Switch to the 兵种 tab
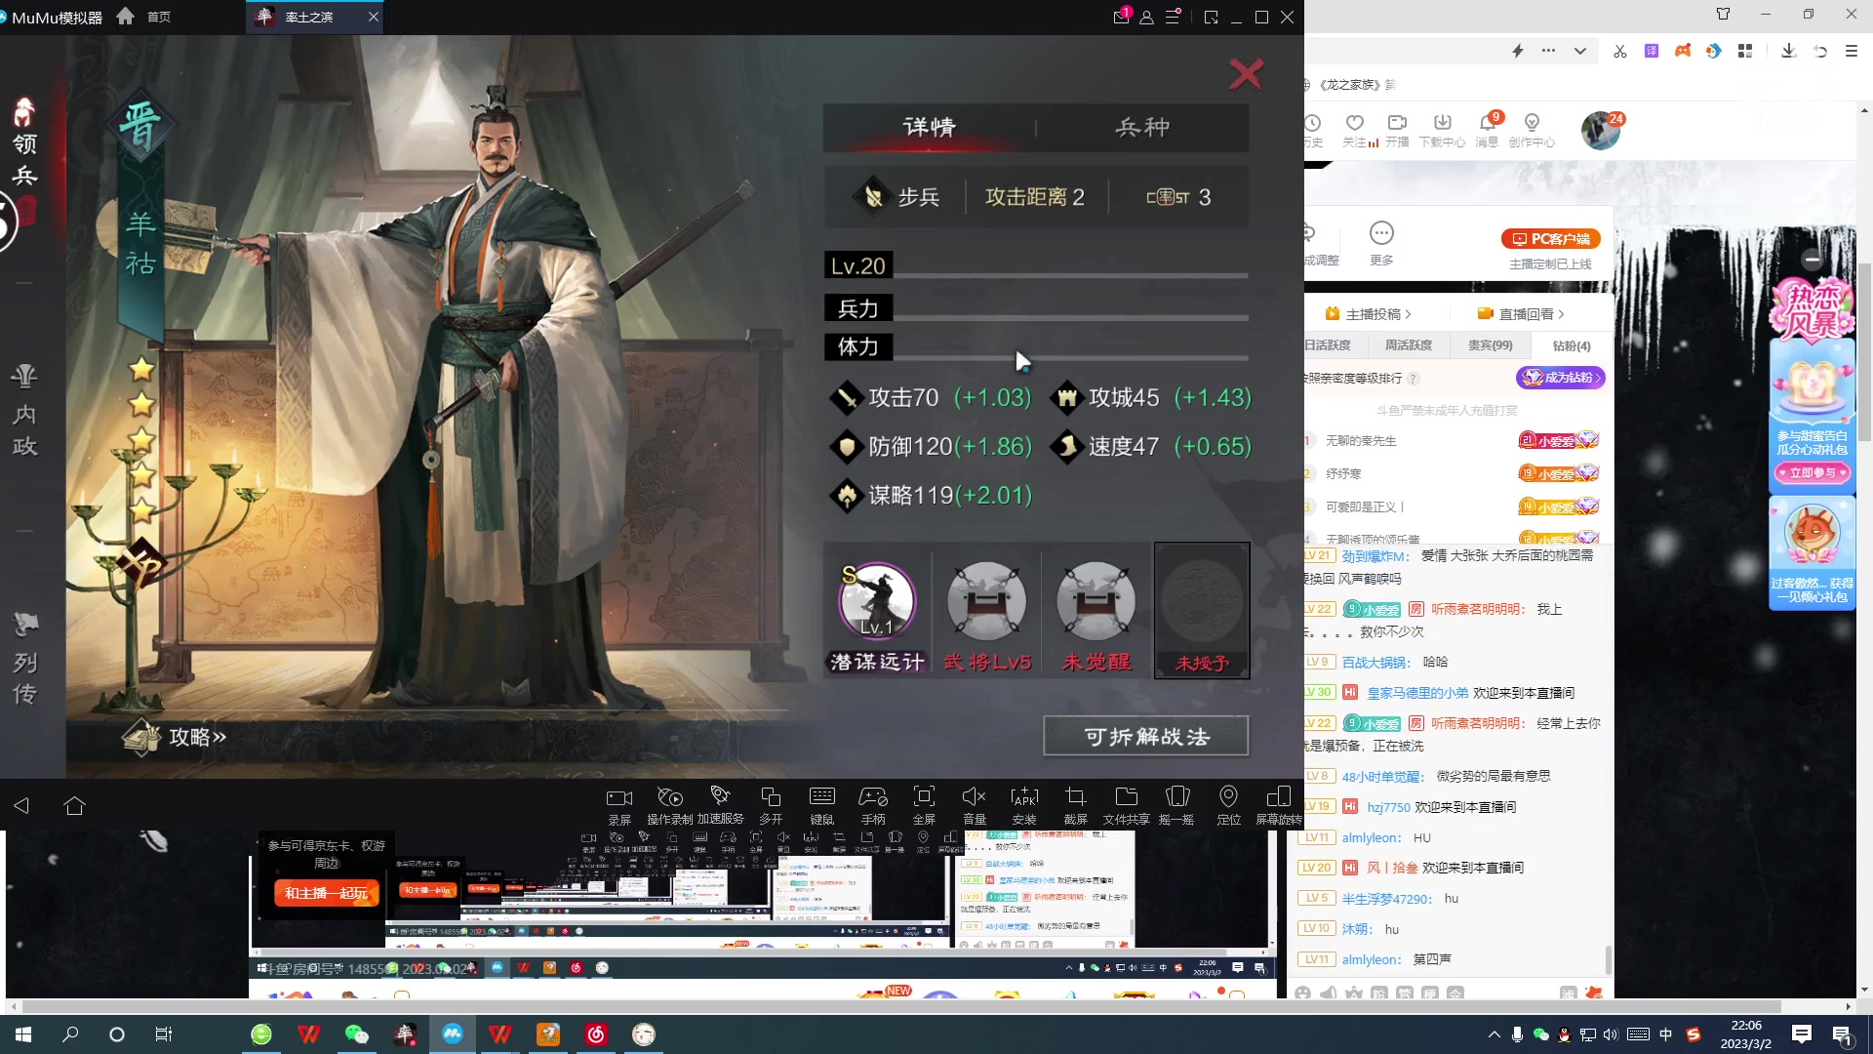This screenshot has width=1873, height=1054. pos(1142,127)
